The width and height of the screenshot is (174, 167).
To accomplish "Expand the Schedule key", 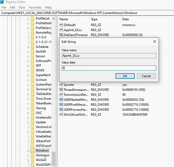I will pyautogui.click(x=28, y=47).
